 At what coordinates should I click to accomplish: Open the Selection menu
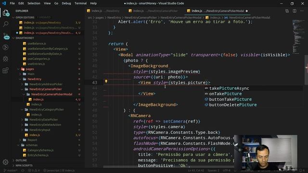[34, 3]
